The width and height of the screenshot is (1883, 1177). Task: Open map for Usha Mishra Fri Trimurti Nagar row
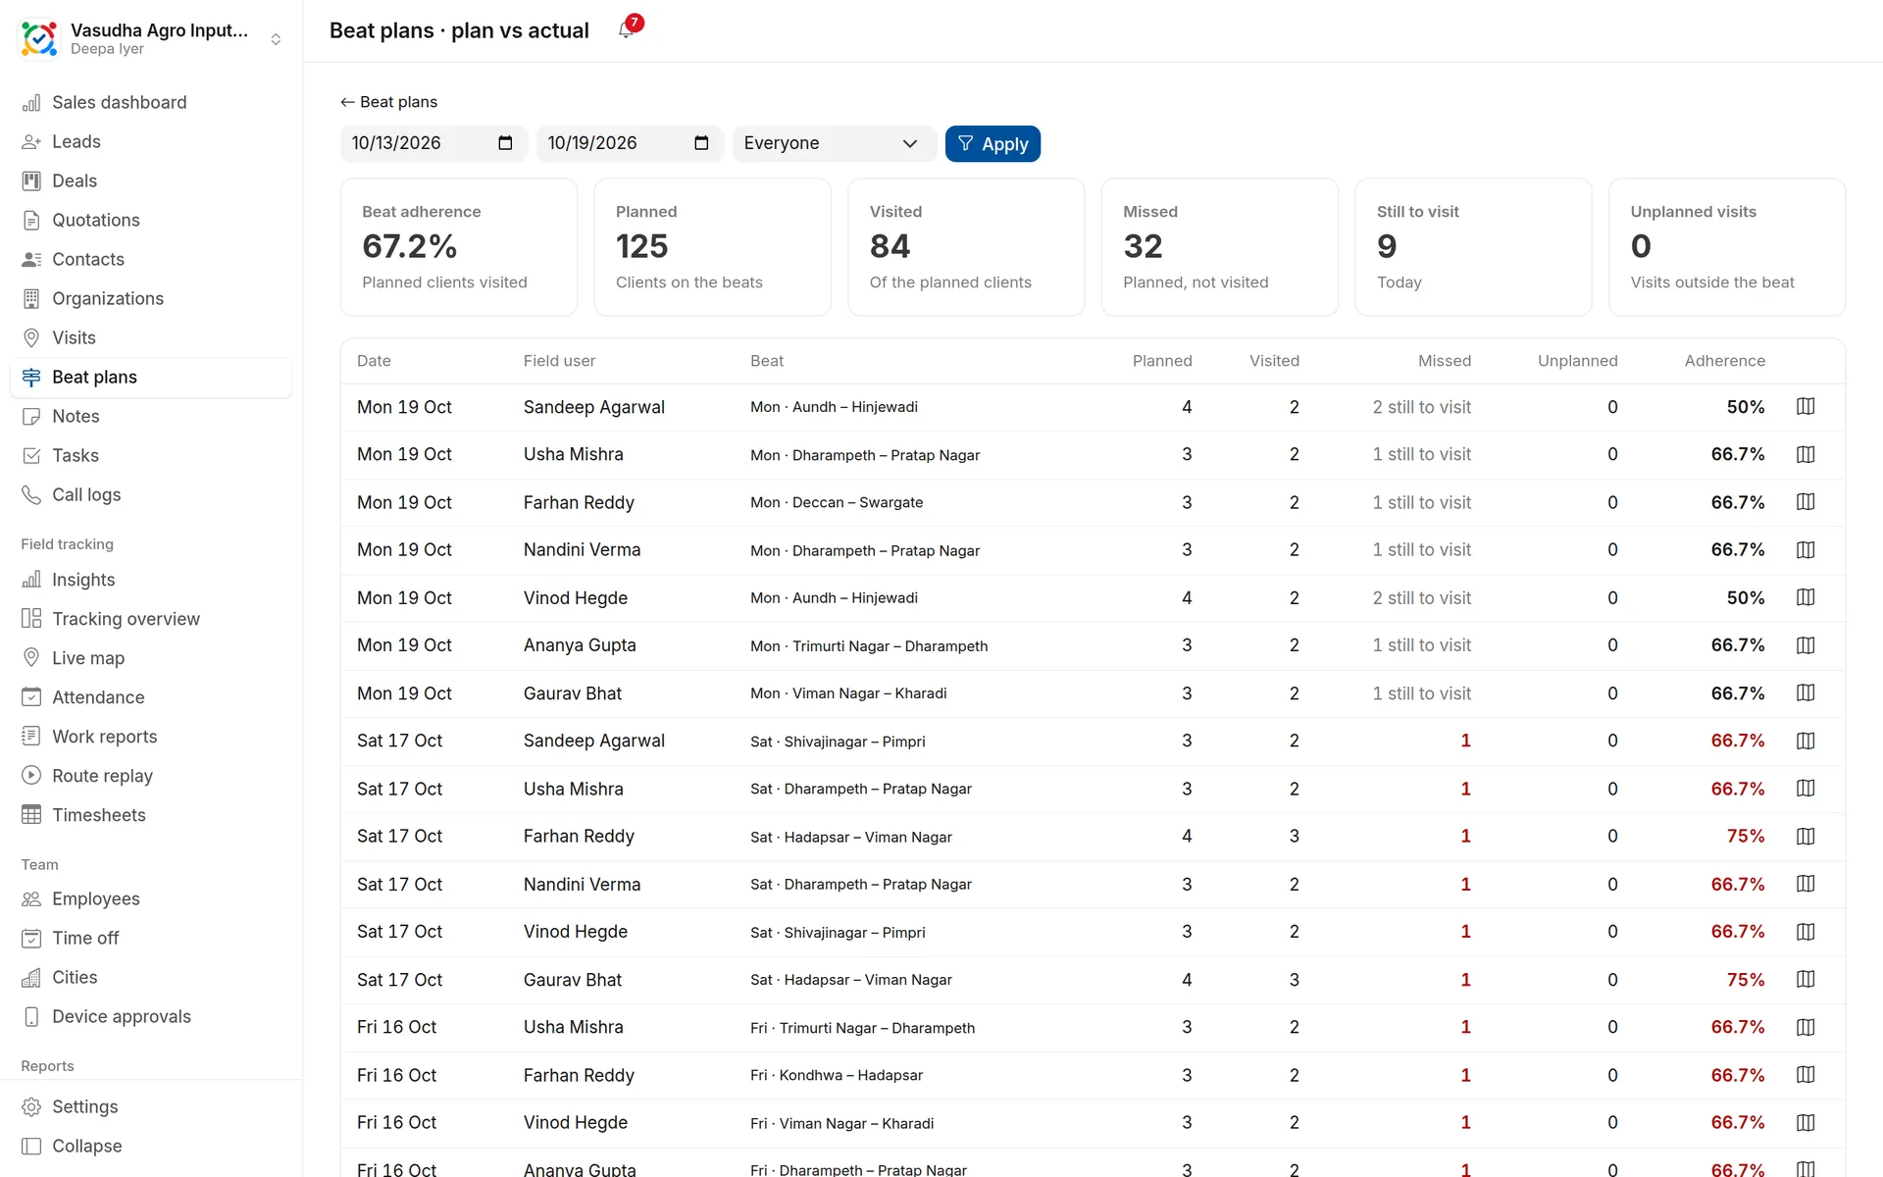pos(1806,1027)
